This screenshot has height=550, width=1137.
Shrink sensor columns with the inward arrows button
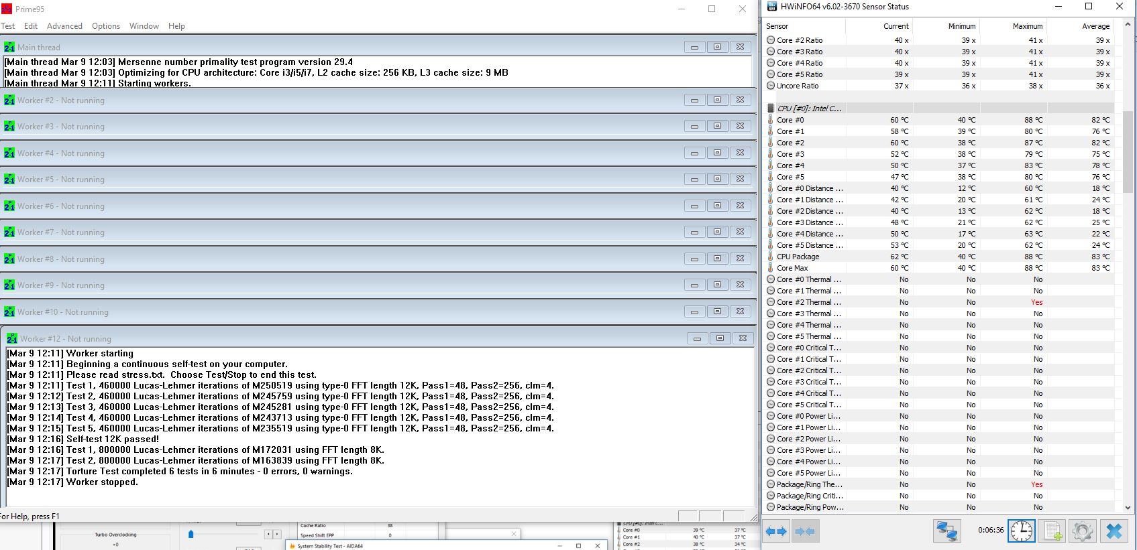click(804, 531)
